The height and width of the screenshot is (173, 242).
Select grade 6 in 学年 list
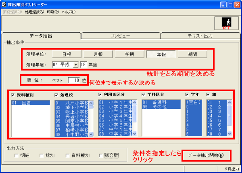(x=193, y=134)
